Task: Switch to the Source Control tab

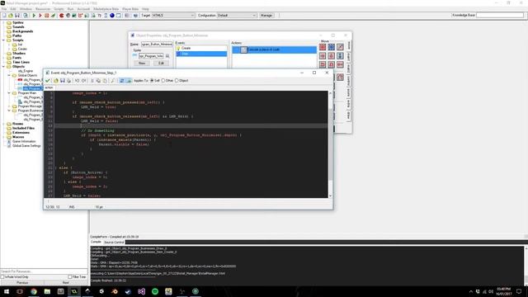Action: [x=114, y=243]
